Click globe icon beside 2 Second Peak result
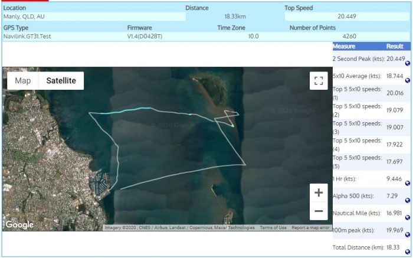 [x=408, y=63]
